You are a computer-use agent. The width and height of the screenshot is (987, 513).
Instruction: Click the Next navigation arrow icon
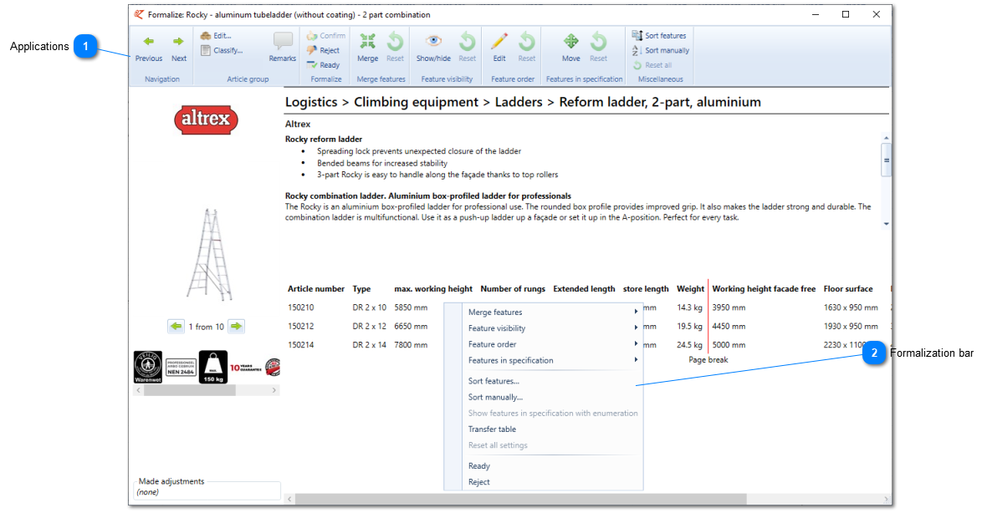pyautogui.click(x=179, y=42)
